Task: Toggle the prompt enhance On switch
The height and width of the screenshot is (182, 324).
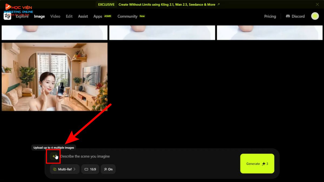Action: (108, 169)
